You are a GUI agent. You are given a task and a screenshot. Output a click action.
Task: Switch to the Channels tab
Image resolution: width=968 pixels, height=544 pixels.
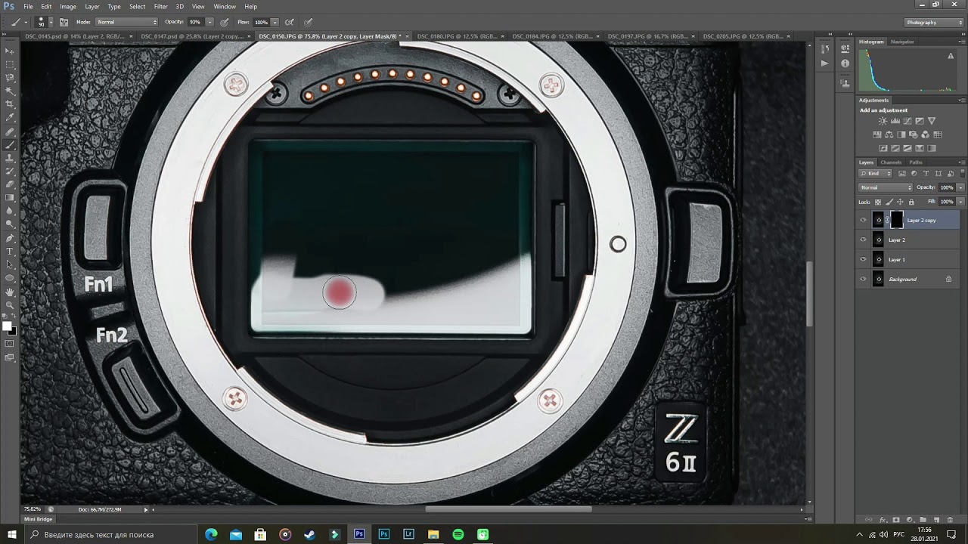coord(891,162)
